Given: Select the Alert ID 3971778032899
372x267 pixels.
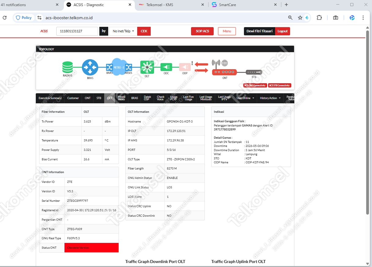Looking at the screenshot, I should click(x=225, y=130).
